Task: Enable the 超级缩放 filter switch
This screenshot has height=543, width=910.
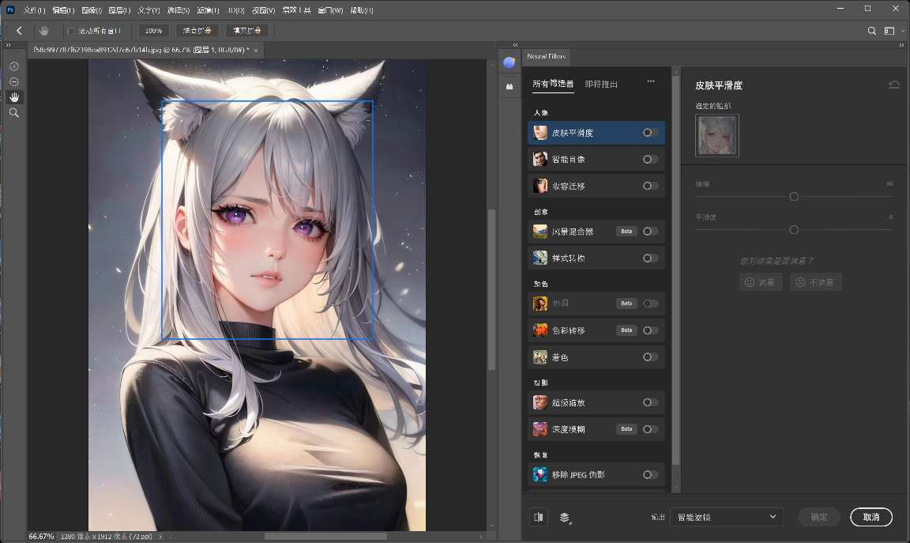Action: click(x=650, y=402)
